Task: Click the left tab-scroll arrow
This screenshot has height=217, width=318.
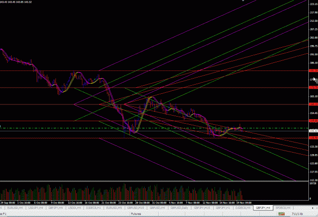Action: pos(312,208)
